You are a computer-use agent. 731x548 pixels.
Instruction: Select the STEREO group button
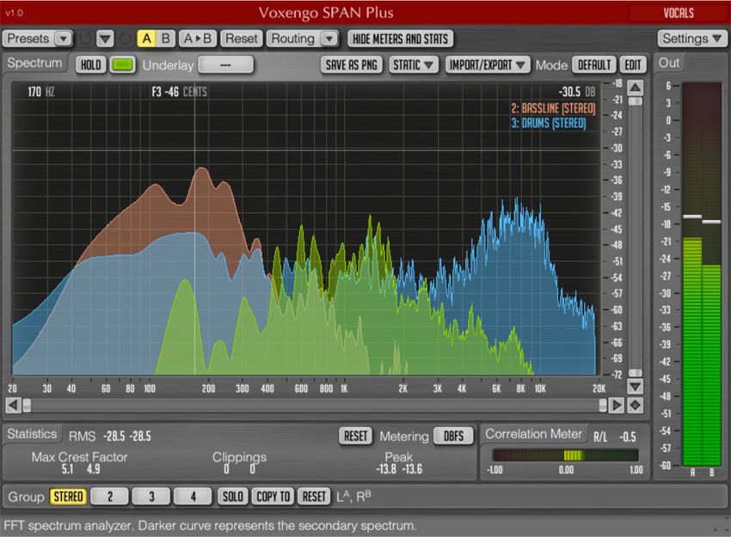click(x=68, y=496)
